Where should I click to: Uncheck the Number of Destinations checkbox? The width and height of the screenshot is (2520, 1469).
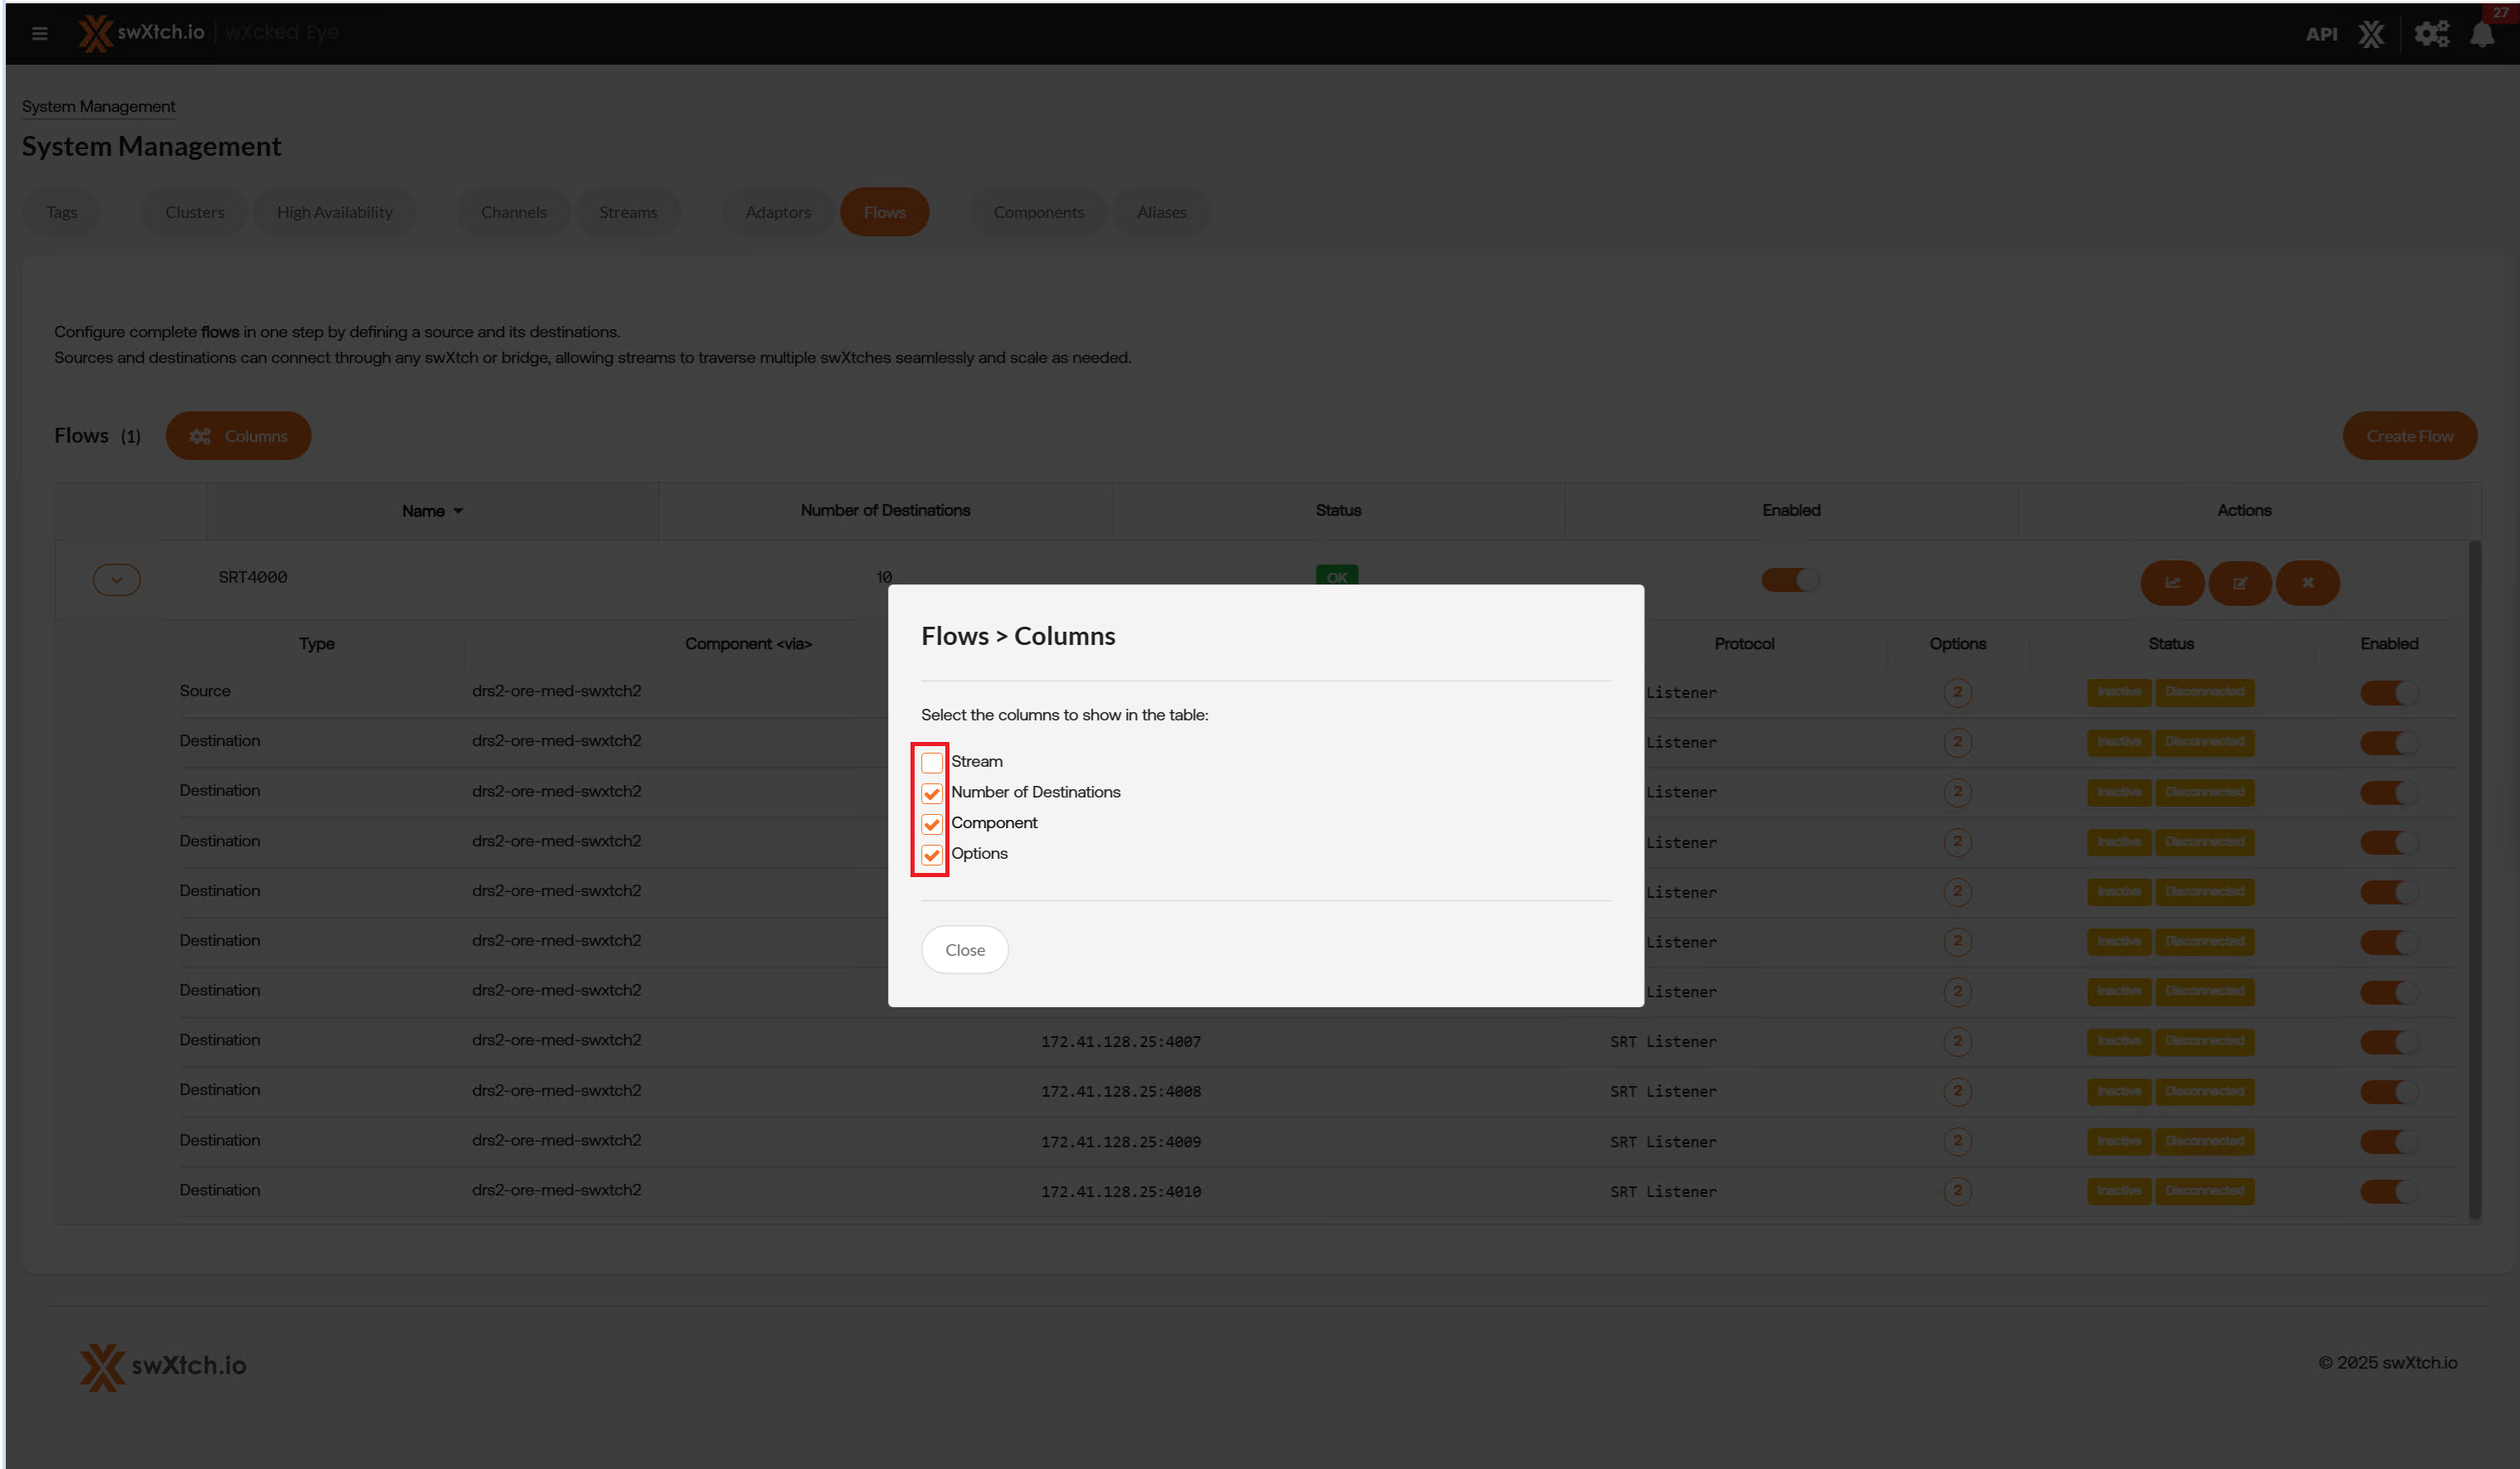point(932,793)
